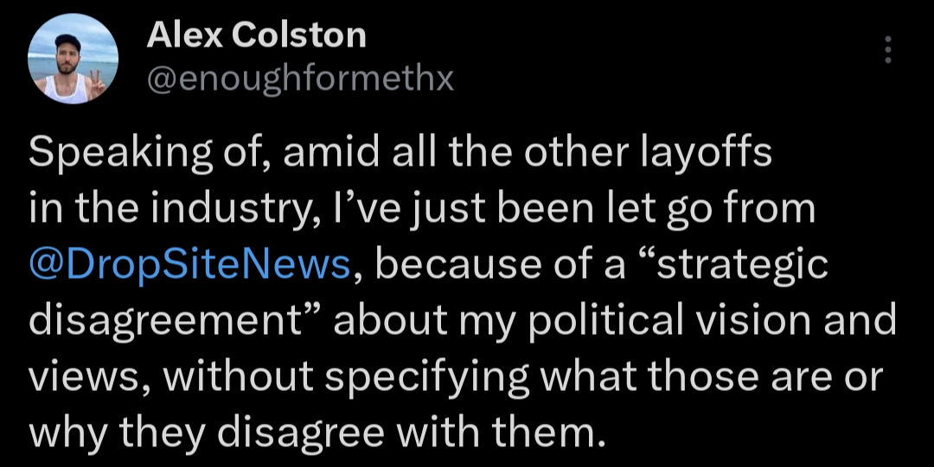The height and width of the screenshot is (467, 934).
Task: Open the tweet's three-dot more options menu
Action: (x=887, y=51)
